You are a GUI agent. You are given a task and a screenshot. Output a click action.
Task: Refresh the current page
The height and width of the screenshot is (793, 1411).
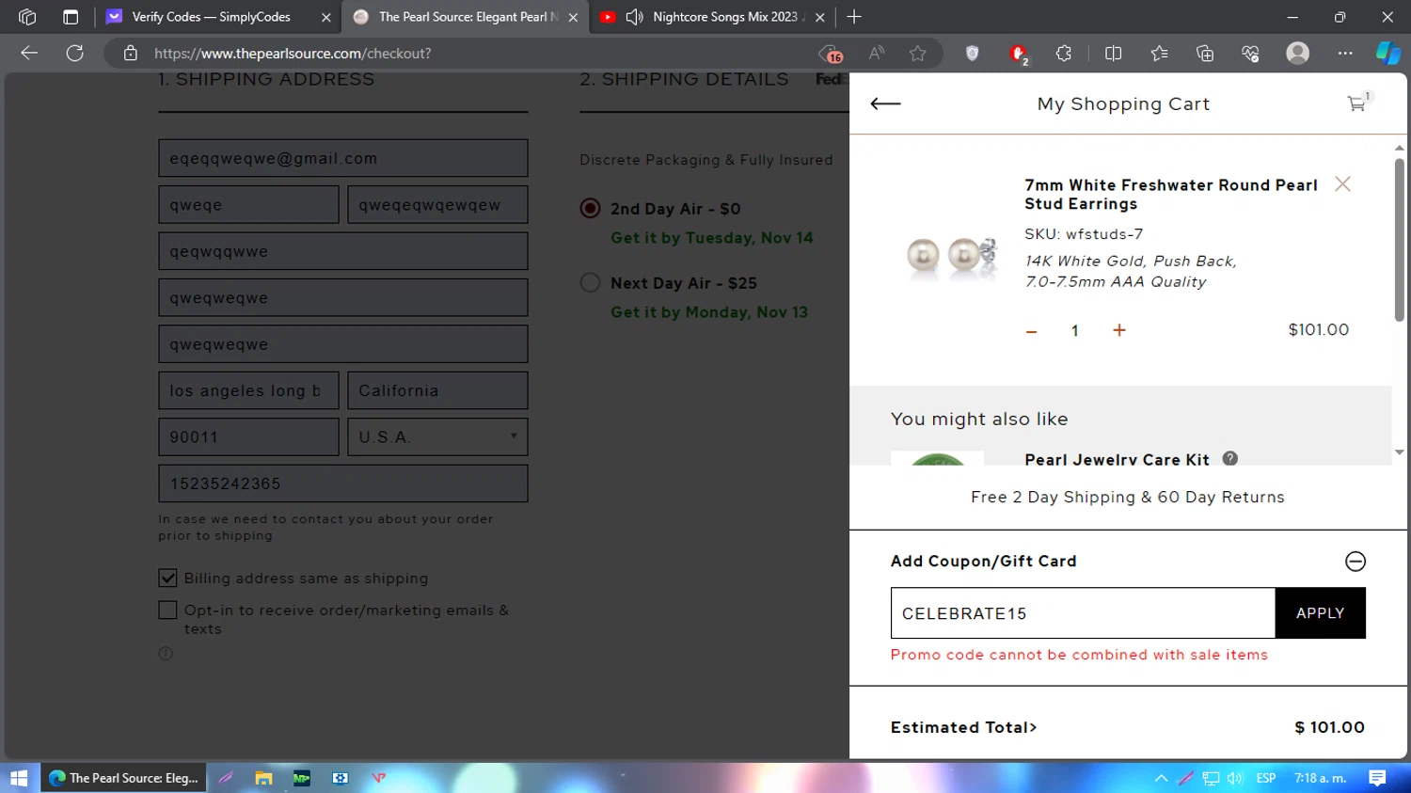pos(75,54)
